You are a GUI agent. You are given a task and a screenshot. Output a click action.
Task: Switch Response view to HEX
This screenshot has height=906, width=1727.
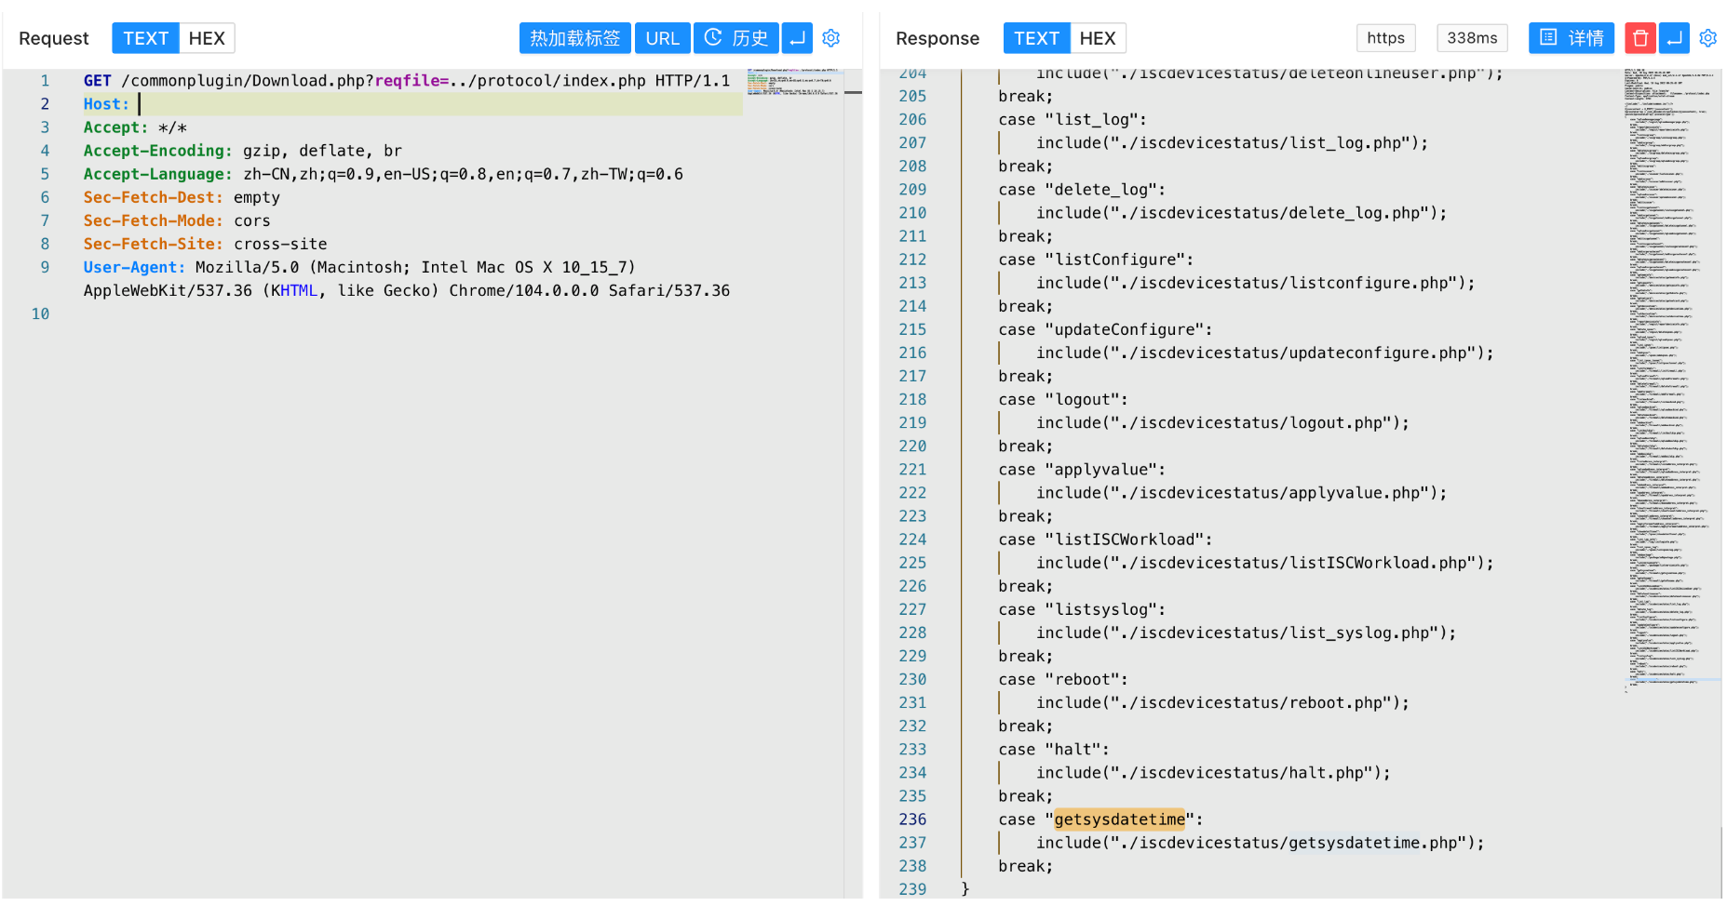click(x=1097, y=38)
